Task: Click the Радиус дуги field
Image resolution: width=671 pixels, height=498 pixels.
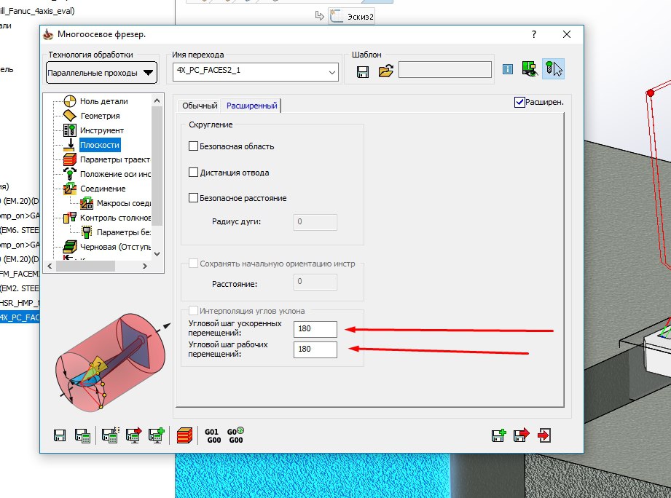Action: pyautogui.click(x=315, y=222)
